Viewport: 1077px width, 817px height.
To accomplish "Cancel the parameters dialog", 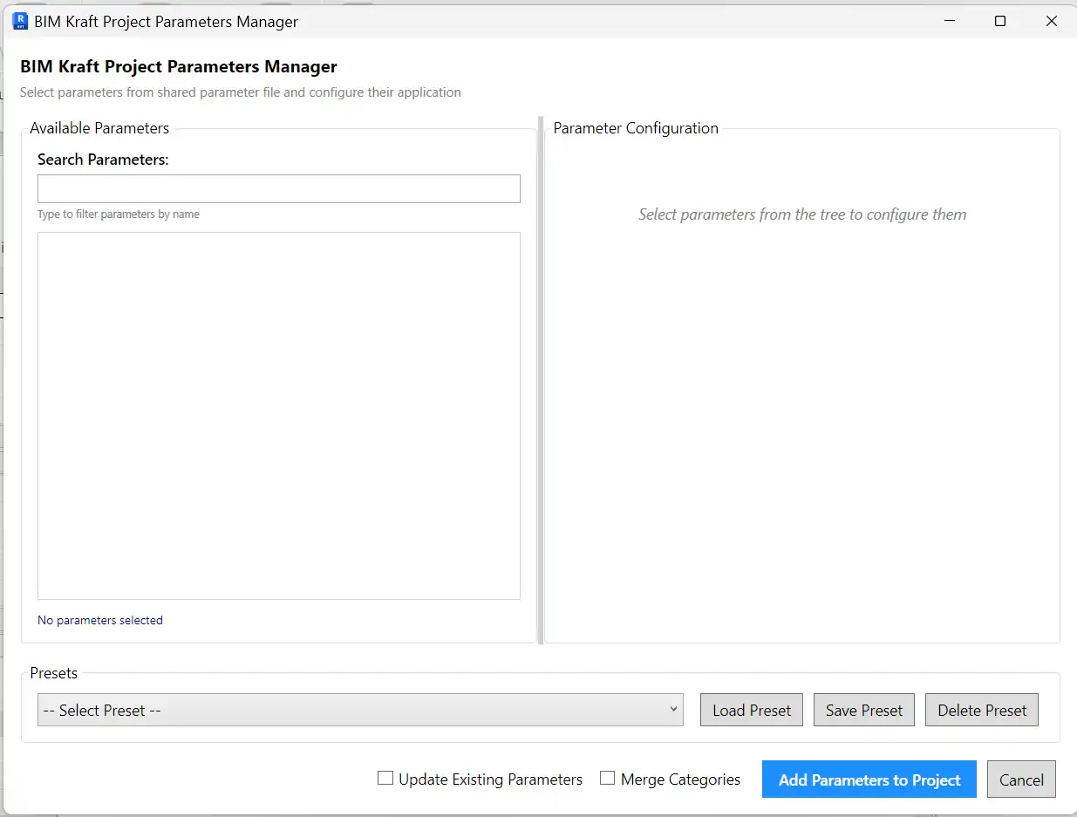I will click(1021, 780).
